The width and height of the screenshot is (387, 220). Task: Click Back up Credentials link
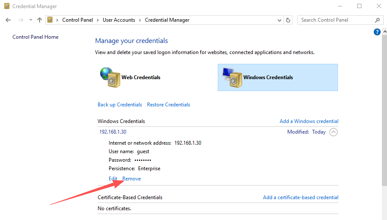pyautogui.click(x=120, y=105)
